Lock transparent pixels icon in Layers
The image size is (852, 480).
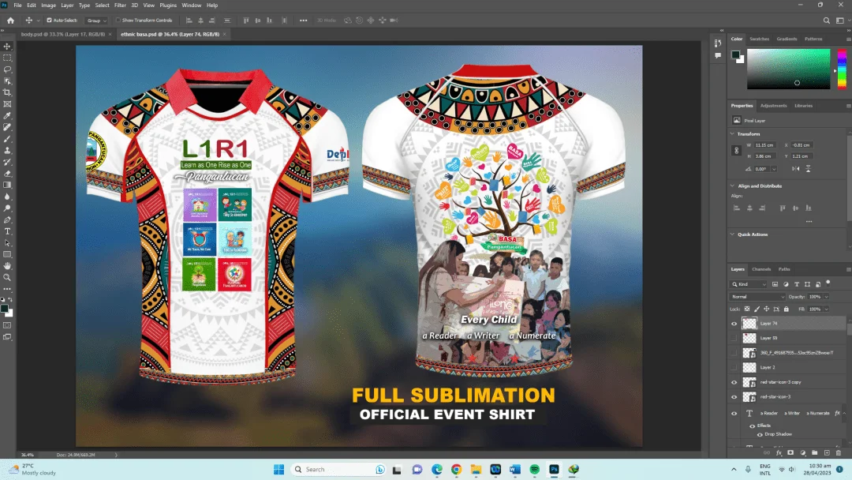pyautogui.click(x=747, y=309)
